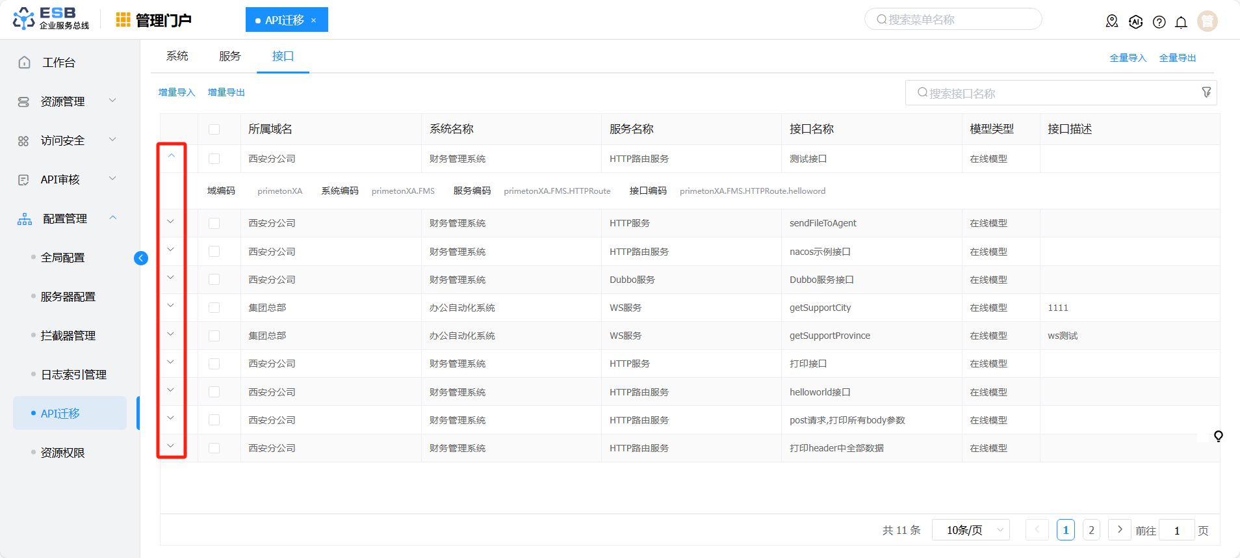The height and width of the screenshot is (558, 1240).
Task: Open the user avatar icon
Action: [x=1207, y=21]
